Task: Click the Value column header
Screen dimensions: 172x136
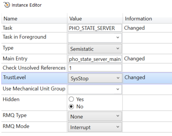Action: tap(95, 19)
